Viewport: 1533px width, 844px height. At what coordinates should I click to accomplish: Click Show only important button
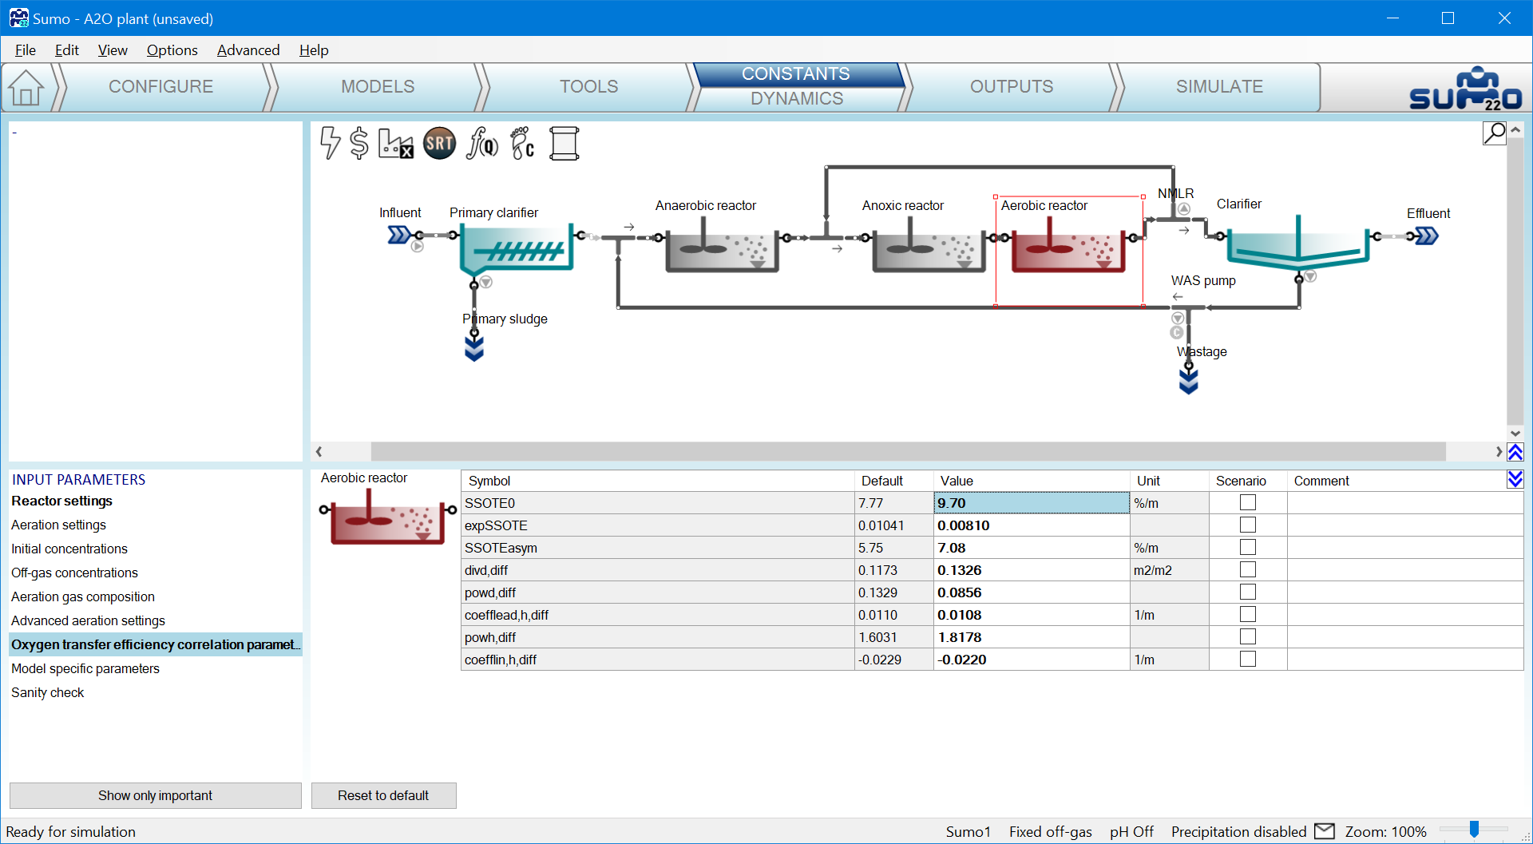point(155,795)
